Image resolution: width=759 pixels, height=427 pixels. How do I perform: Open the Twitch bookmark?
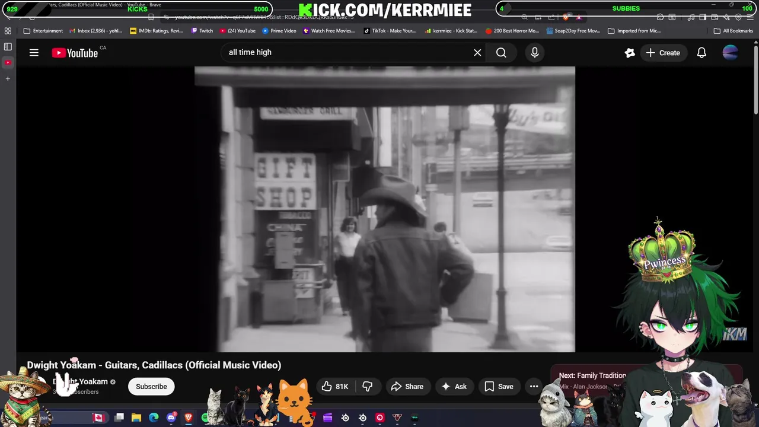[202, 31]
